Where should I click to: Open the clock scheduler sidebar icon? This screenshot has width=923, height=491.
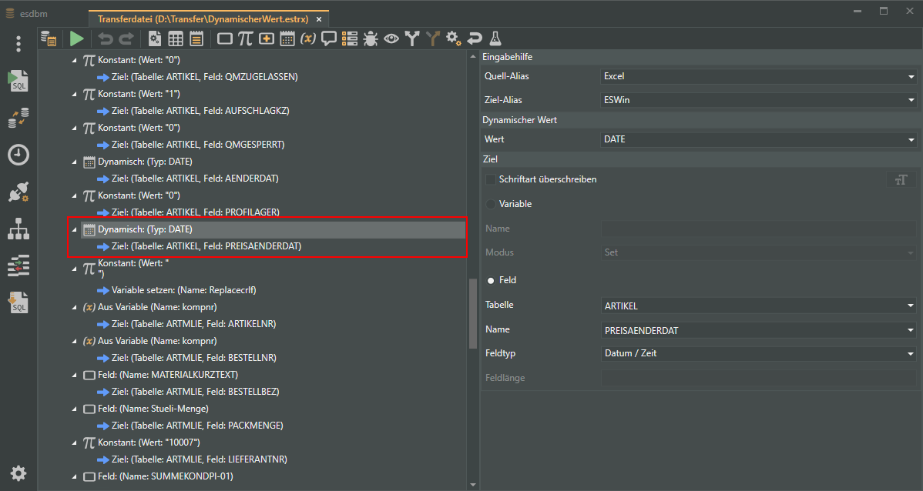click(x=18, y=155)
